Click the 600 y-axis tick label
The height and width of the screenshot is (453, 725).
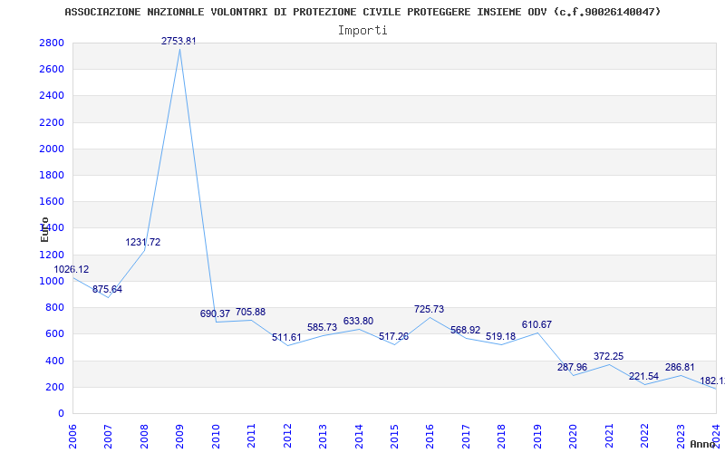tap(54, 333)
